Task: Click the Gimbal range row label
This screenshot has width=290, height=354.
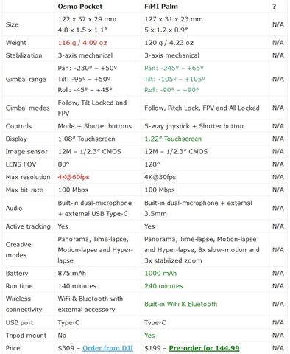Action: (26, 80)
